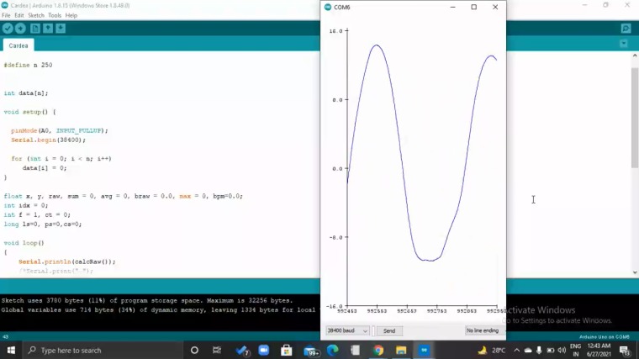Click the "Serial.println(calcRaw());" line

tap(66, 261)
